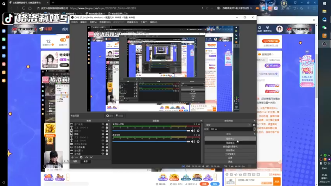This screenshot has height=186, width=331.
Task: Pop out the 控件 dock panel icon
Action: (254, 134)
